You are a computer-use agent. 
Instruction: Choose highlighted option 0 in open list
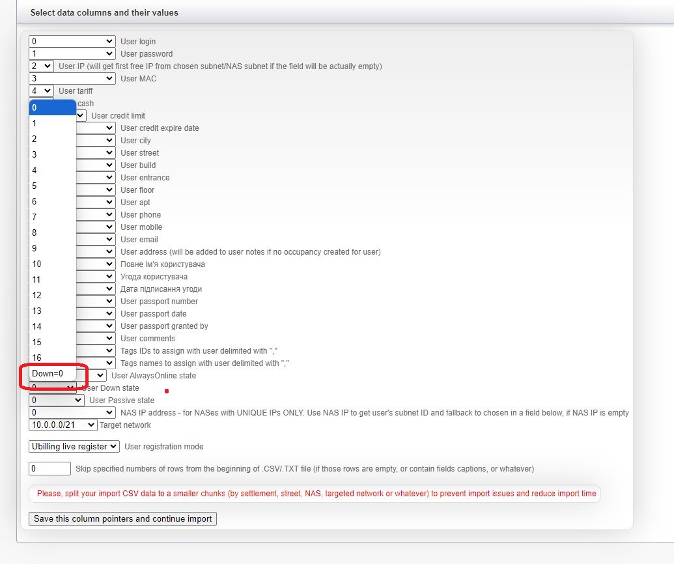coord(52,107)
